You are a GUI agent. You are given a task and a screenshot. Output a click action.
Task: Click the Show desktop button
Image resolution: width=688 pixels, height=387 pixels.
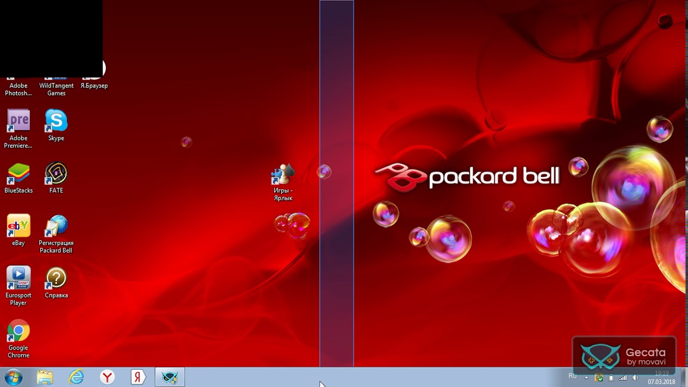tap(684, 377)
